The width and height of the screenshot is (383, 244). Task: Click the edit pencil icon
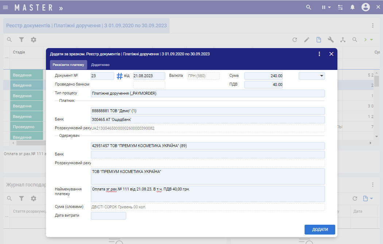coord(307,40)
